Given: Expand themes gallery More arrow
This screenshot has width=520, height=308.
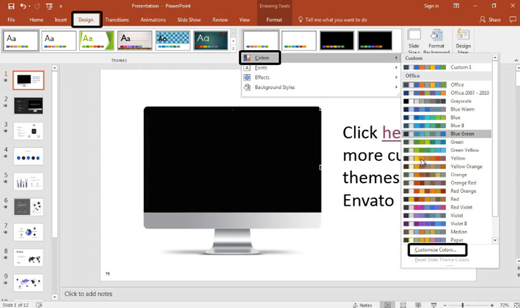Looking at the screenshot, I should click(x=234, y=48).
